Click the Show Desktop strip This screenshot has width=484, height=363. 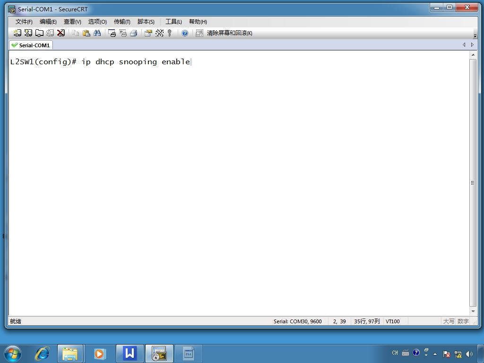click(x=482, y=354)
